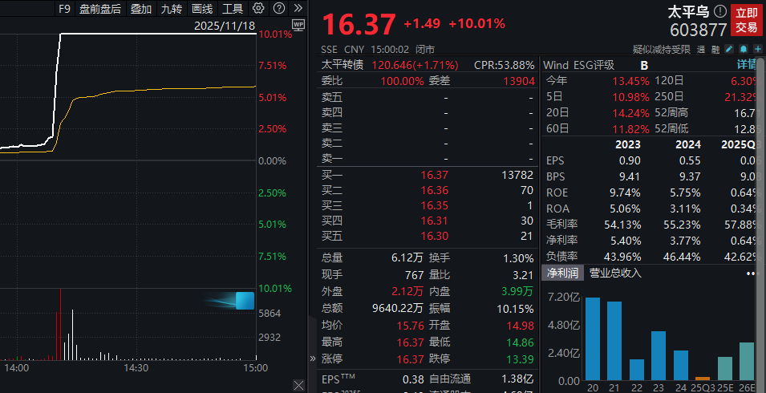Click the 买三 price 16.35
The width and height of the screenshot is (766, 393).
point(434,205)
